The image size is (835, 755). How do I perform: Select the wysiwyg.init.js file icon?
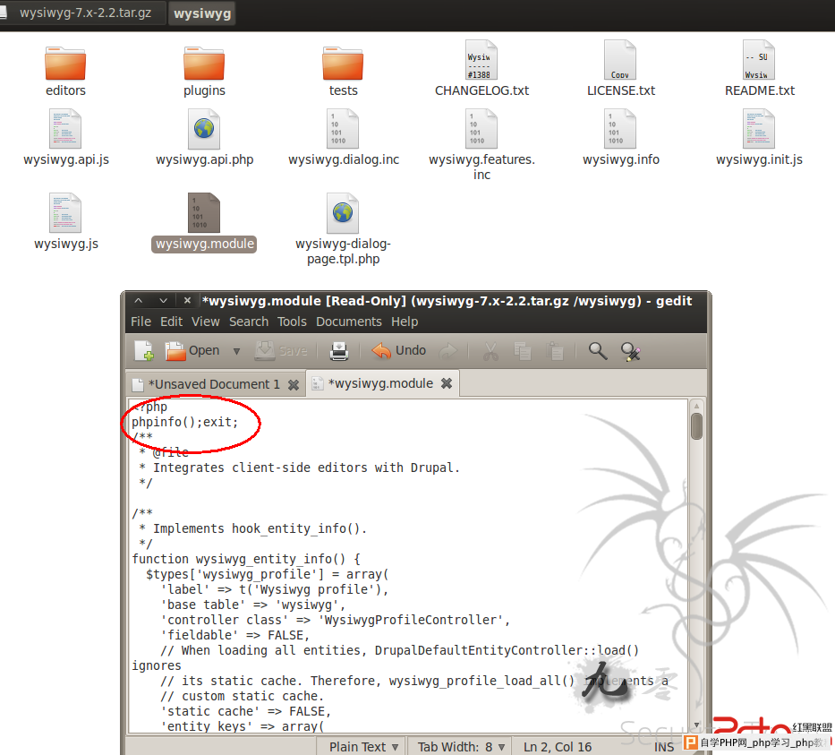click(x=759, y=129)
